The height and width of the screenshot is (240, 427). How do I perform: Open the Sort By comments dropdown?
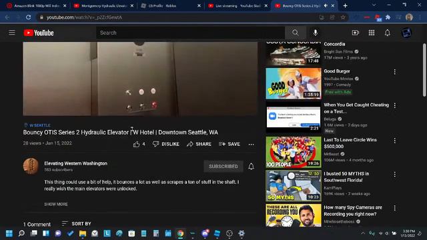77,224
